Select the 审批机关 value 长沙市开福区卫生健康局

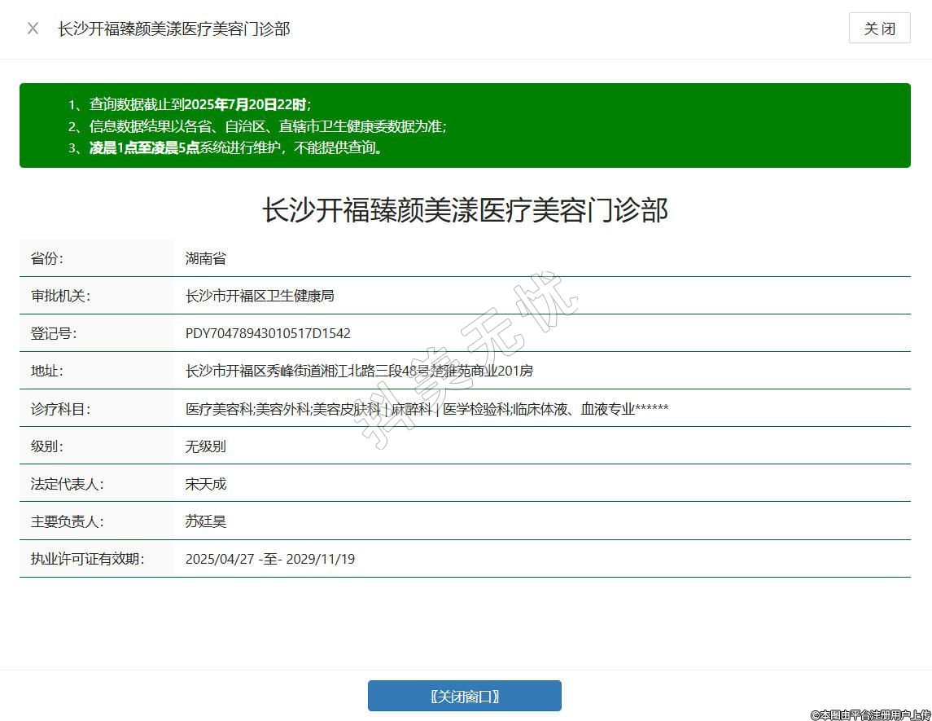[x=260, y=296]
